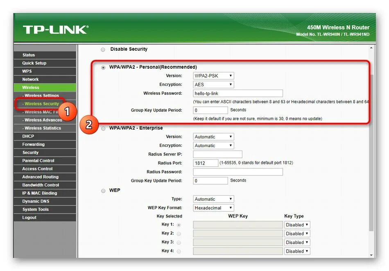Choose WEP Key 4 radio button
The height and width of the screenshot is (271, 389).
pyautogui.click(x=179, y=251)
